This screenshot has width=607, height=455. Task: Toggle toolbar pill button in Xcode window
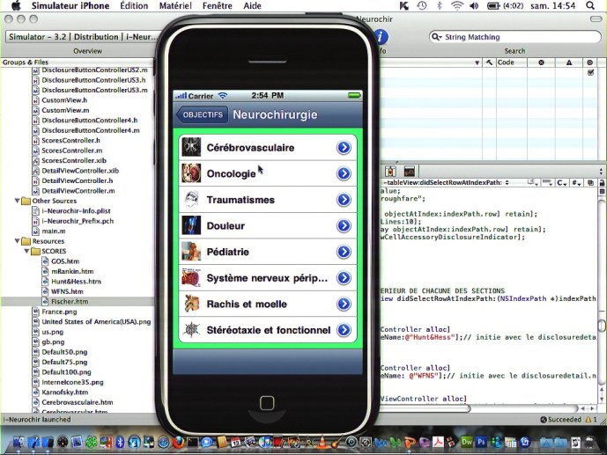pyautogui.click(x=596, y=19)
